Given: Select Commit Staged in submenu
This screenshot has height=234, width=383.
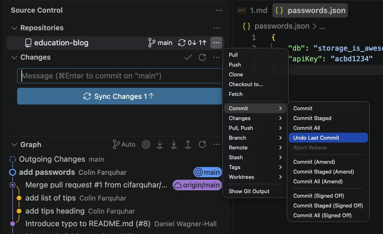Looking at the screenshot, I should 328,118.
